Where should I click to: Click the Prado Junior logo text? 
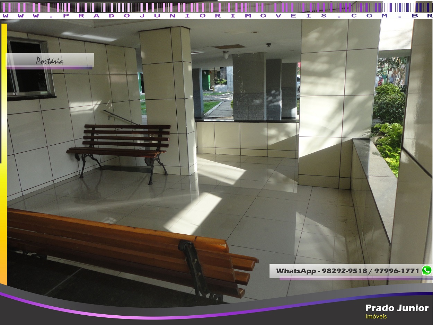397,308
